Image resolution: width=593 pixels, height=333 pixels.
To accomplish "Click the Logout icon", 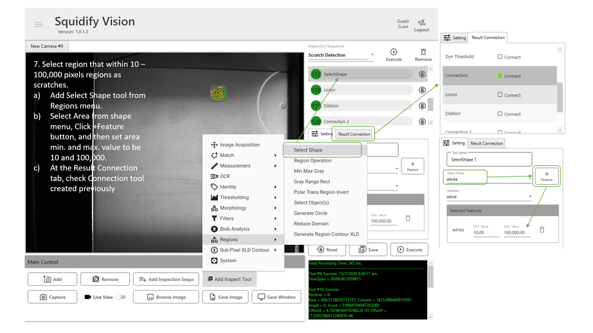I will tap(421, 22).
